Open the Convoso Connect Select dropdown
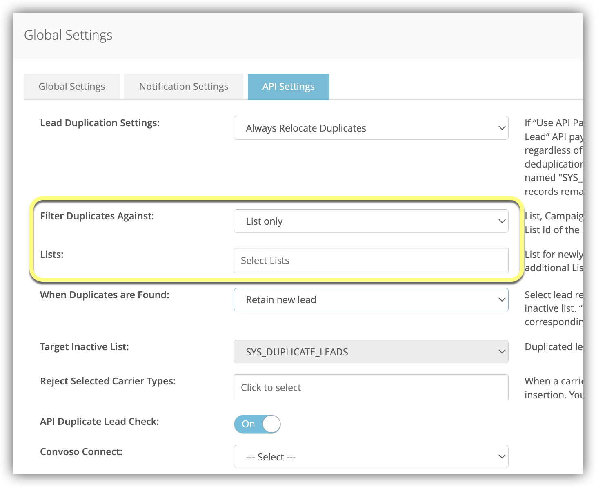Screen dimensions: 596x487 [x=371, y=457]
